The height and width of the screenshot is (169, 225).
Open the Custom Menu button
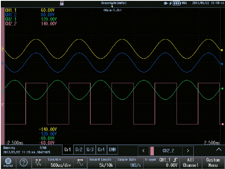click(x=213, y=162)
